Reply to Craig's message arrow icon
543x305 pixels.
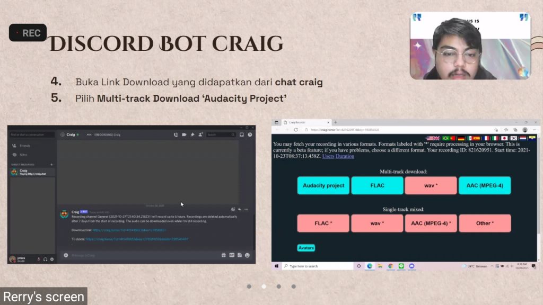coord(240,209)
